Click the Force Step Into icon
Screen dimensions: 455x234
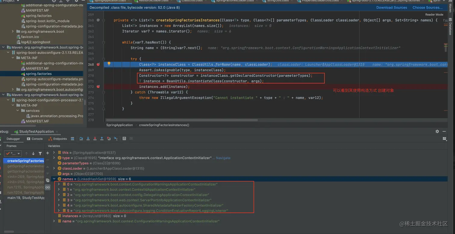pyautogui.click(x=95, y=139)
